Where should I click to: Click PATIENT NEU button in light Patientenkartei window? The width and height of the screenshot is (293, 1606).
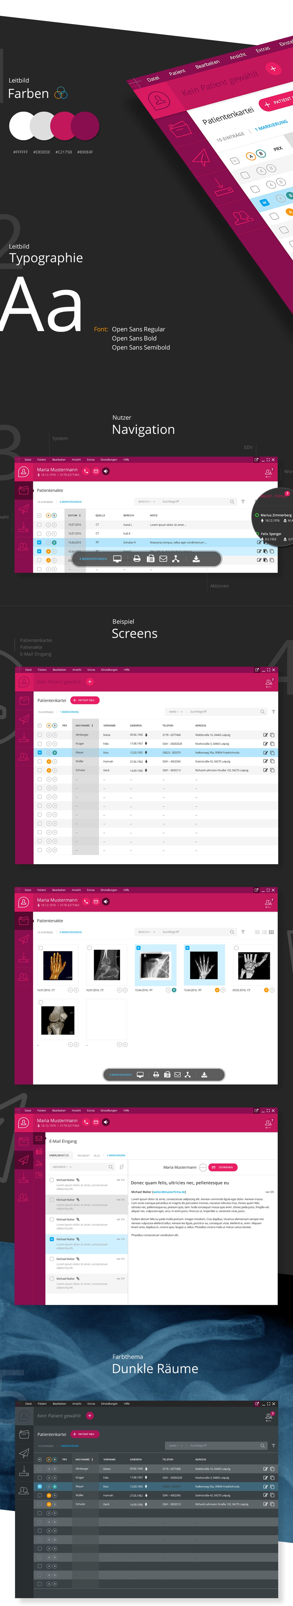coord(85,700)
